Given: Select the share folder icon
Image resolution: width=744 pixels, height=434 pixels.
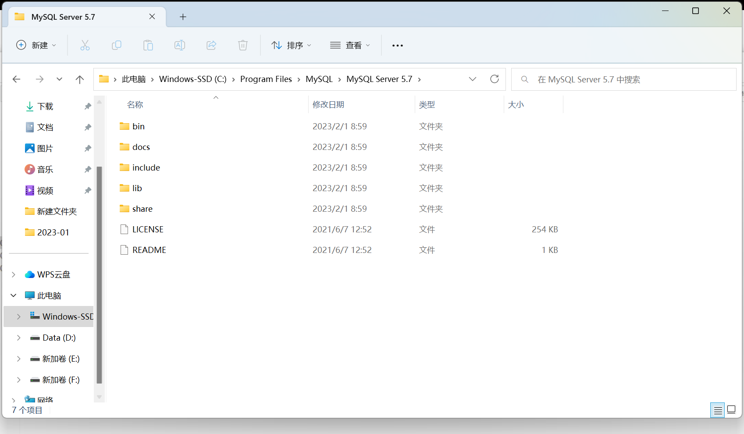Looking at the screenshot, I should (x=125, y=209).
